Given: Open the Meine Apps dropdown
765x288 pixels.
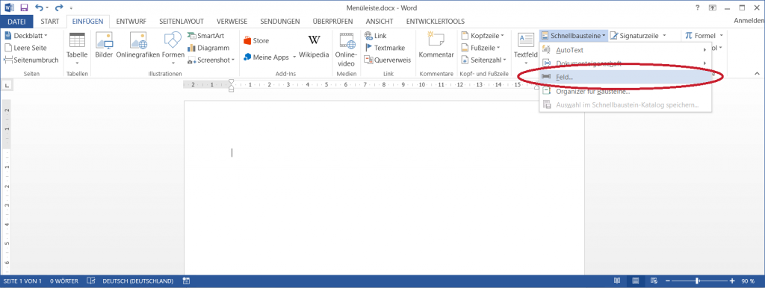Looking at the screenshot, I should [270, 57].
